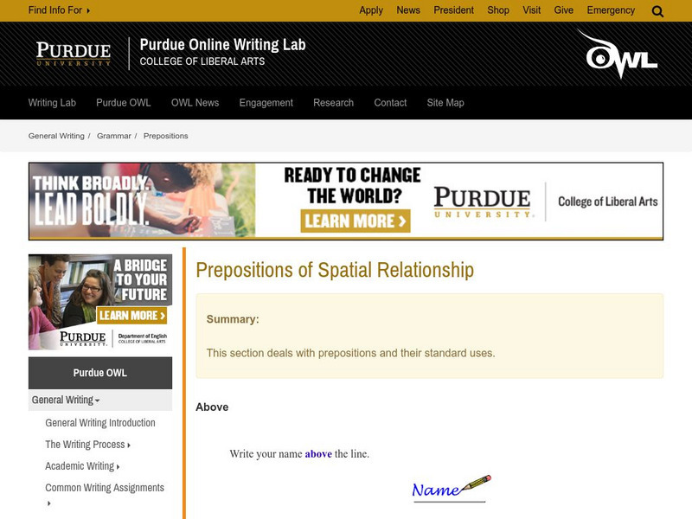Screen dimensions: 692x519
Task: Select the Purdue OWL nav item
Action: click(124, 103)
